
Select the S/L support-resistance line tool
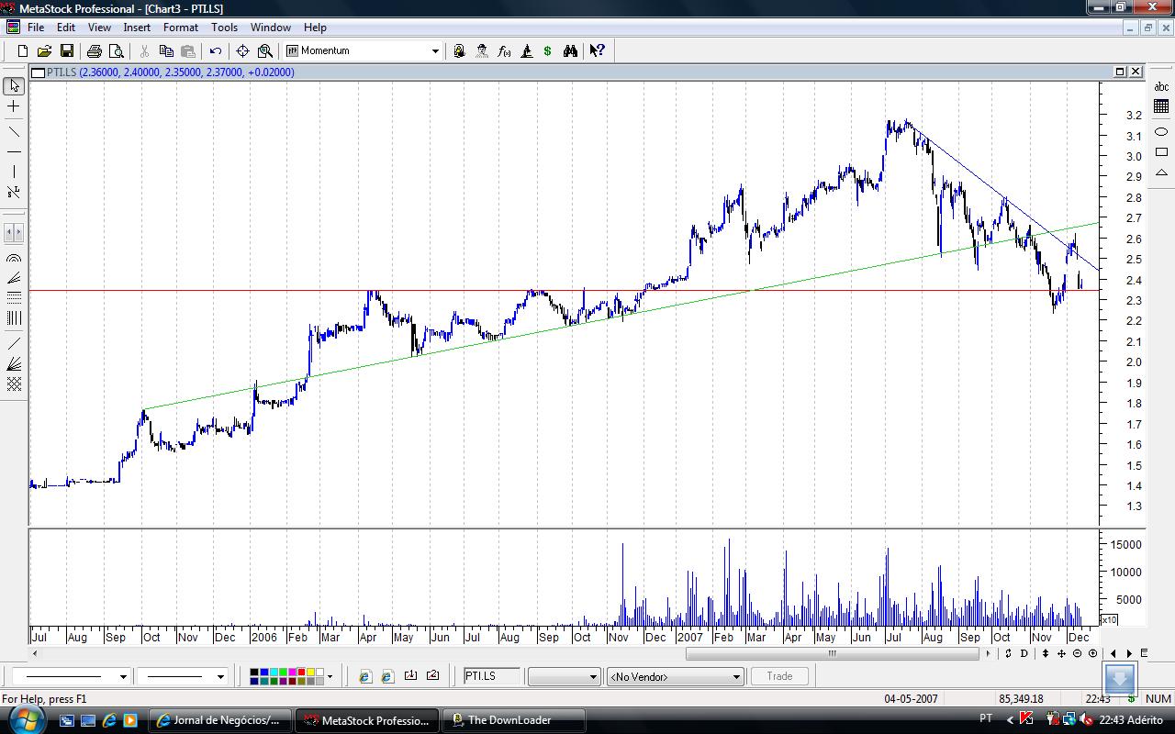click(14, 192)
